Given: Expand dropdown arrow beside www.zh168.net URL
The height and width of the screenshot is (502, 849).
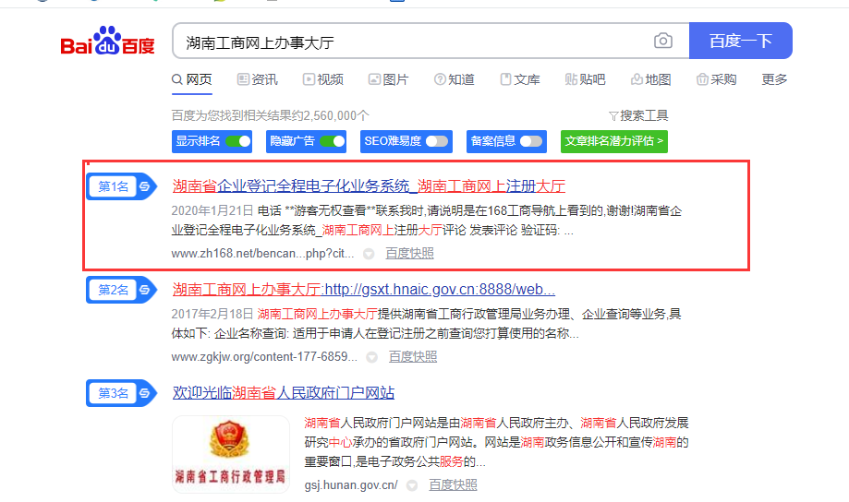Looking at the screenshot, I should pos(369,254).
